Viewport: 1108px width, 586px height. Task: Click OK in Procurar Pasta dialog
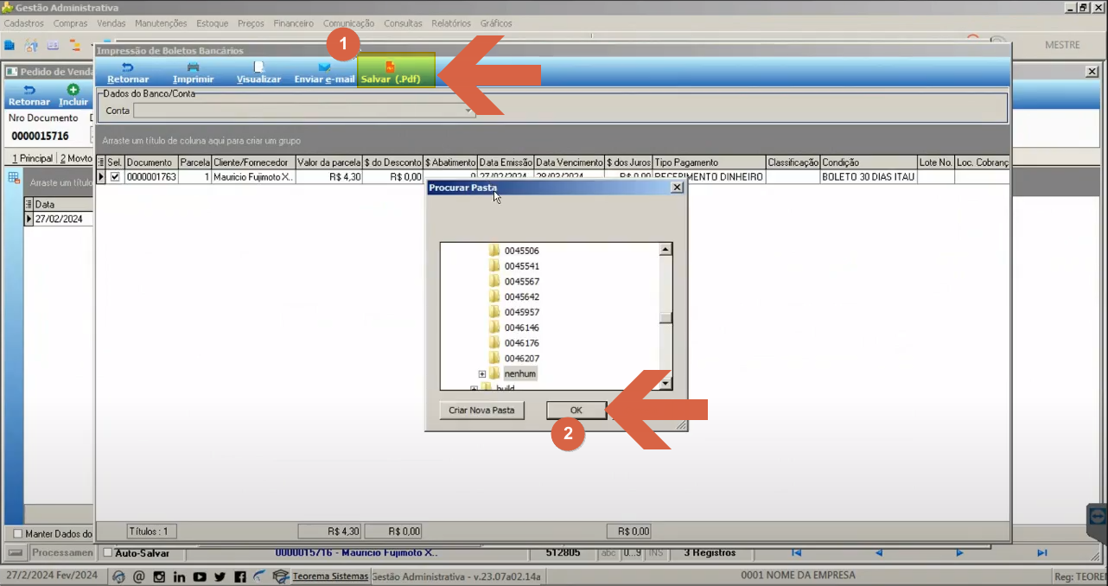pos(576,410)
